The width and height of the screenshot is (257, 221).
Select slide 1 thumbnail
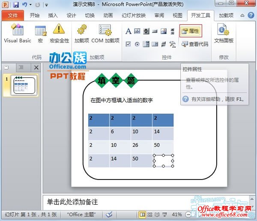pyautogui.click(x=24, y=85)
